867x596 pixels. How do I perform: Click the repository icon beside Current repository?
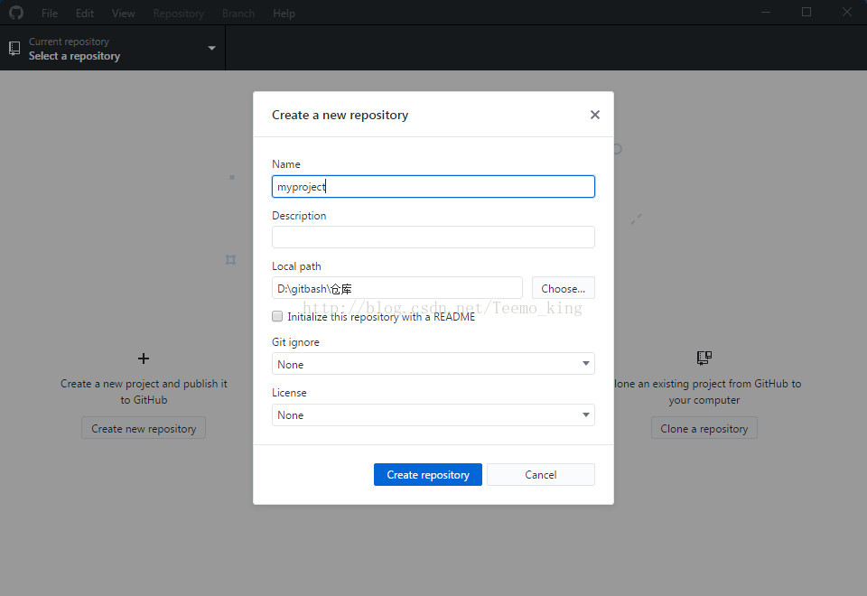pyautogui.click(x=15, y=49)
